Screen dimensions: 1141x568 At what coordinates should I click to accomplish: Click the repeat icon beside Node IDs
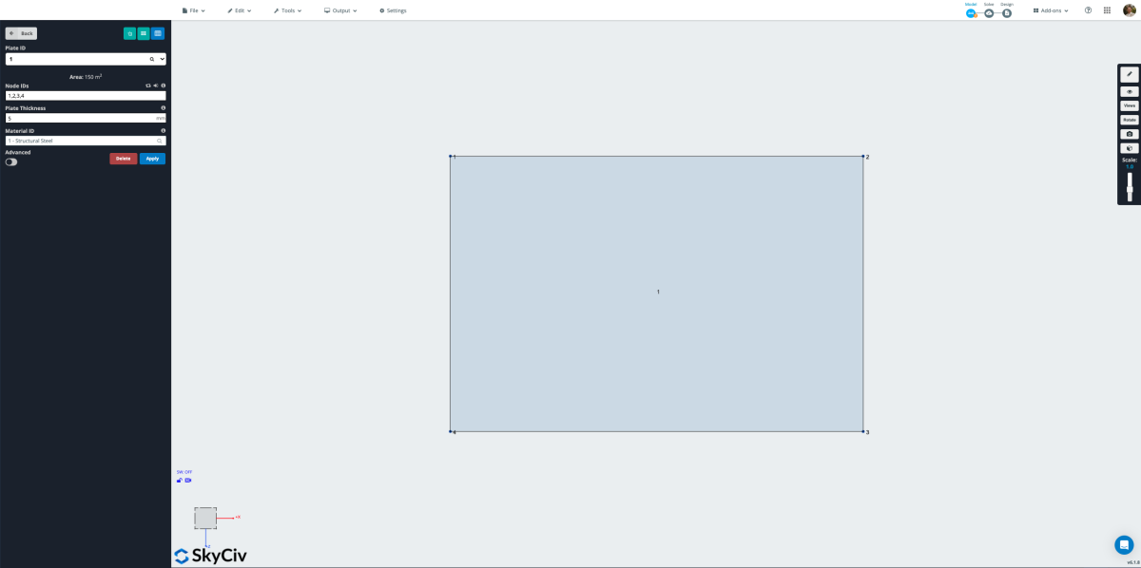point(147,85)
